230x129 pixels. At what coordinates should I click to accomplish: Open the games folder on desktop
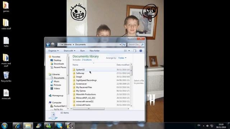coord(6,7)
